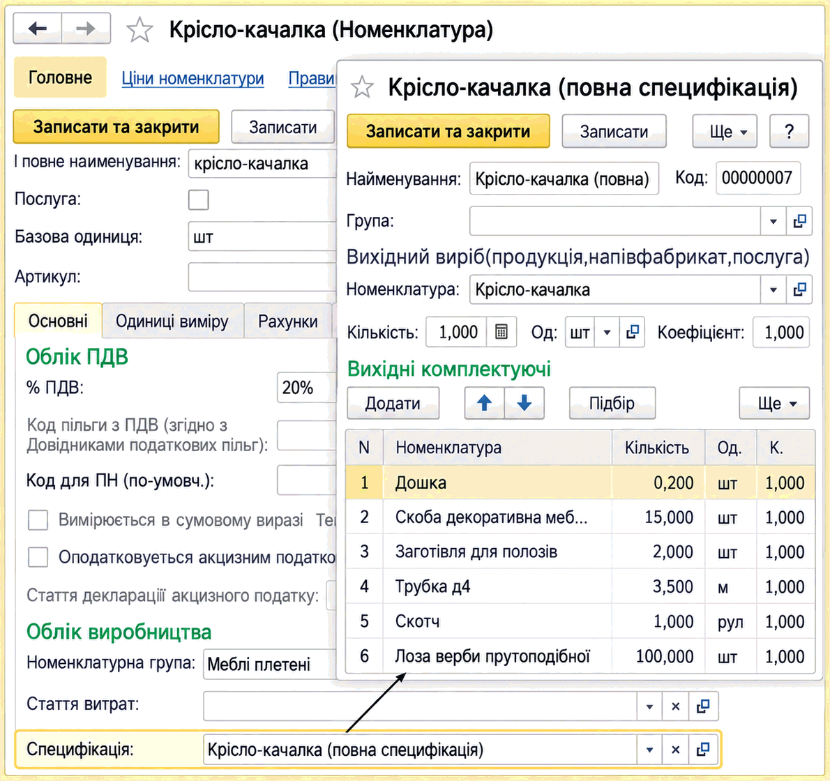Click the К. column header
The height and width of the screenshot is (781, 830).
point(785,448)
